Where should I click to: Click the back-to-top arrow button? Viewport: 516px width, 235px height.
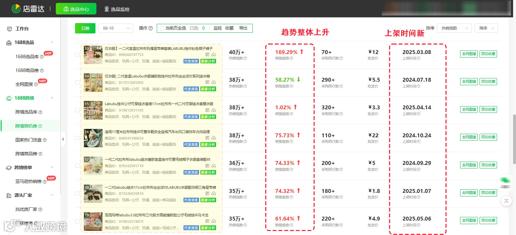[x=506, y=201]
